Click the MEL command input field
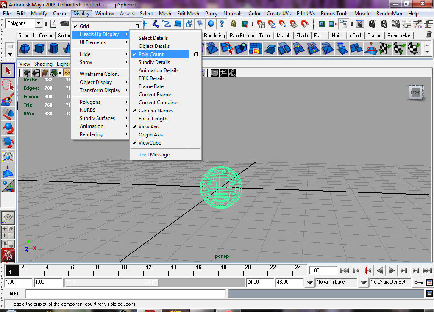The height and width of the screenshot is (312, 434). pos(126,294)
